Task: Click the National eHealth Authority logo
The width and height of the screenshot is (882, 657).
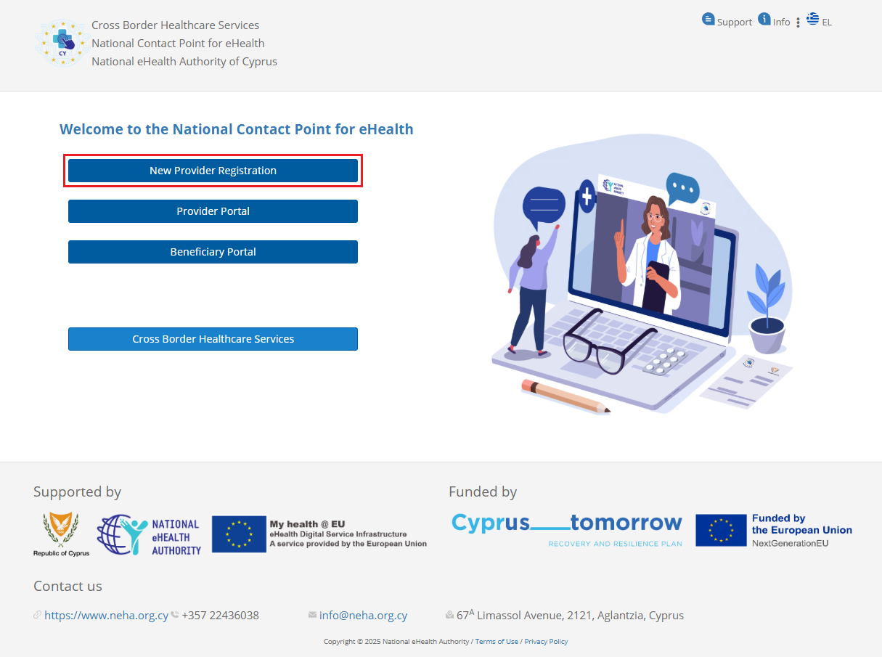Action: pos(149,536)
